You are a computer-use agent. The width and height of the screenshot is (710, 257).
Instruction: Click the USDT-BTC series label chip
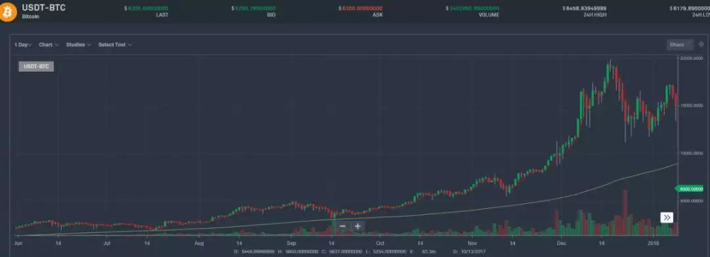click(x=36, y=66)
